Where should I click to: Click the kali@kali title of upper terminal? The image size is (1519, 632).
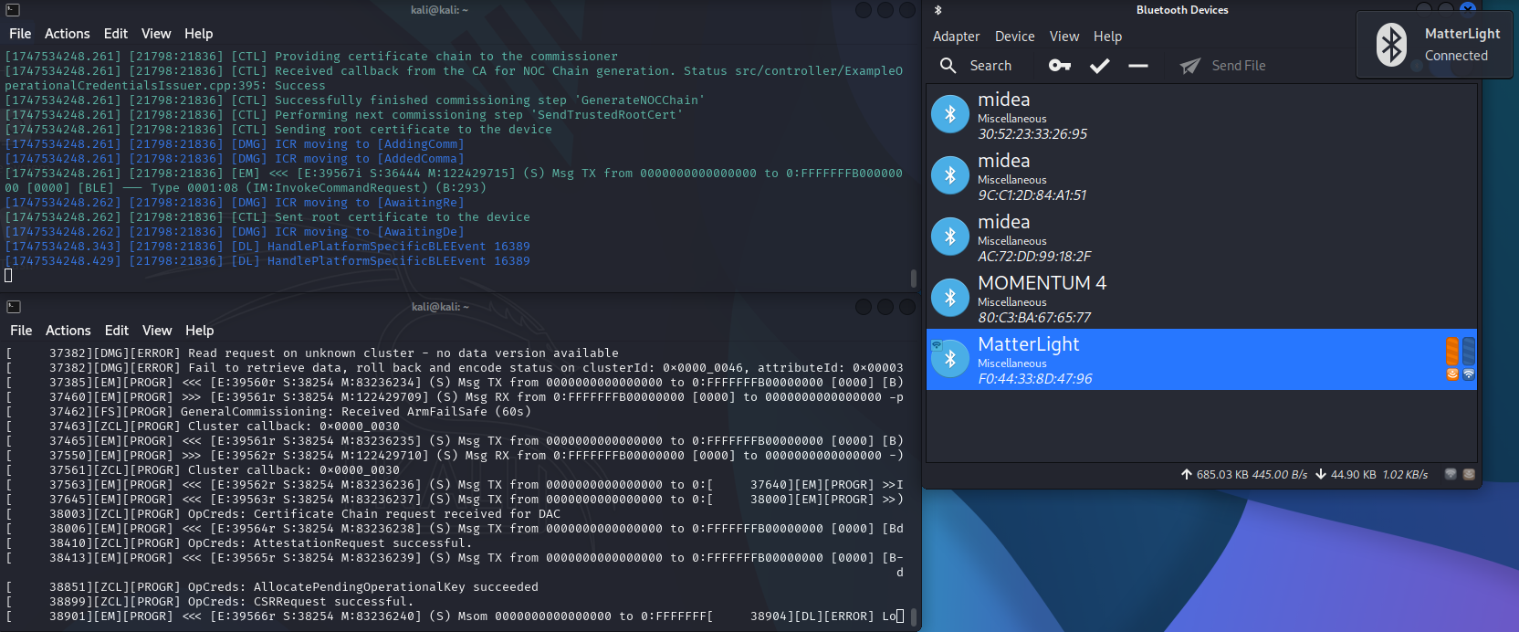click(x=439, y=10)
